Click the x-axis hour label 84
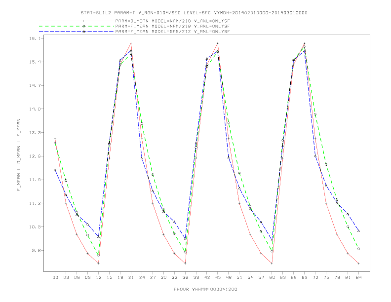Screen dimensions: 391x302 click(x=358, y=277)
